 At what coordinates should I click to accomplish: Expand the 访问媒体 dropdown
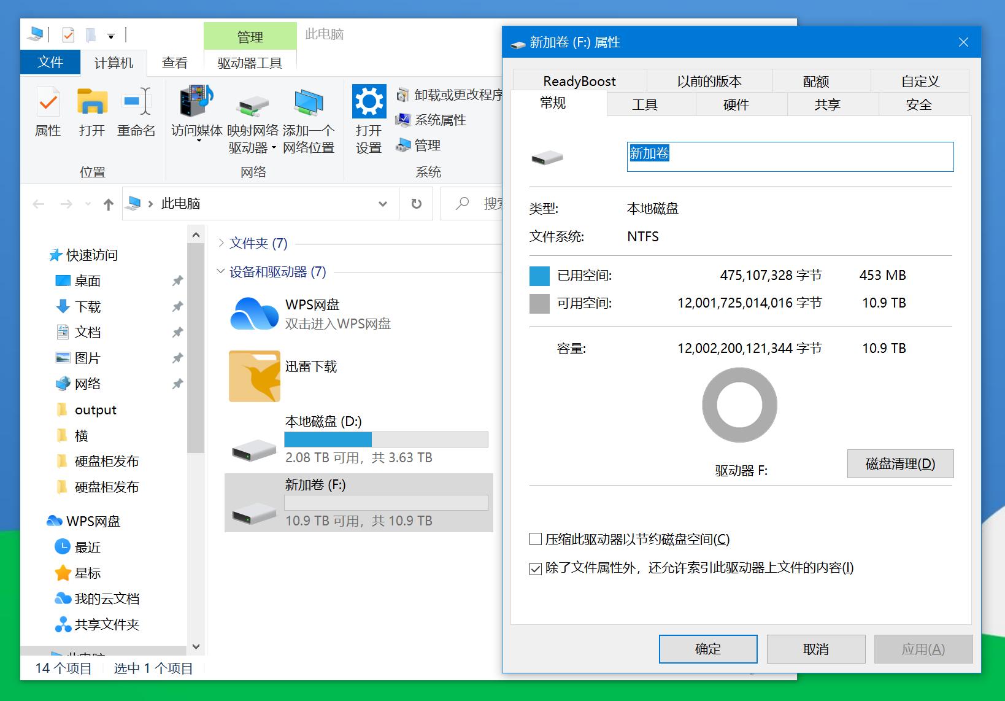tap(198, 140)
